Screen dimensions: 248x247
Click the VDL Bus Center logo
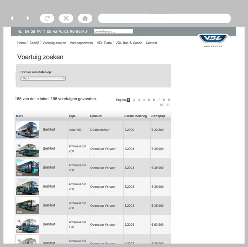(x=213, y=40)
